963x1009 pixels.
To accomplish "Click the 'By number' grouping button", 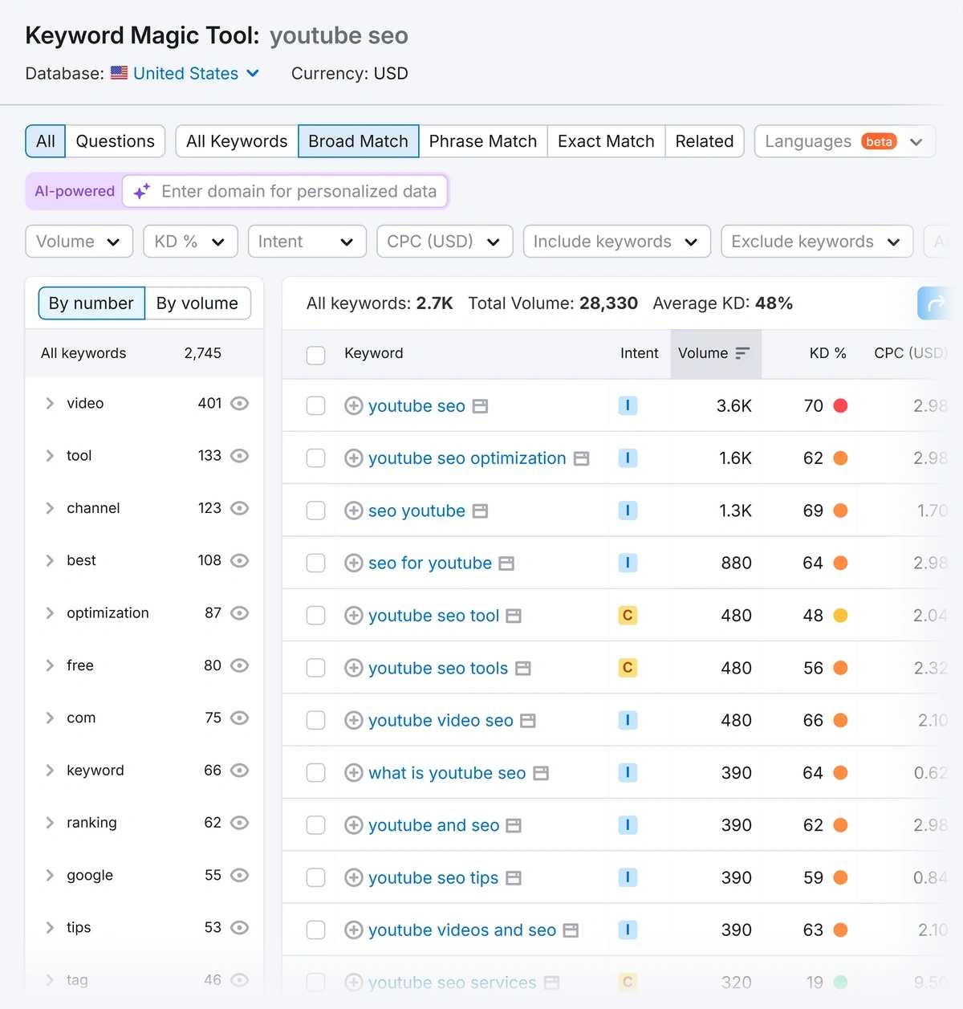I will point(91,303).
